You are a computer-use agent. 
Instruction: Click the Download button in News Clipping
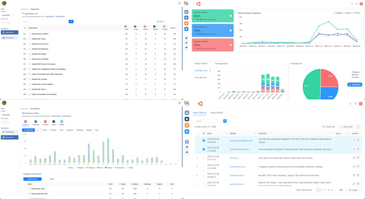point(346,127)
